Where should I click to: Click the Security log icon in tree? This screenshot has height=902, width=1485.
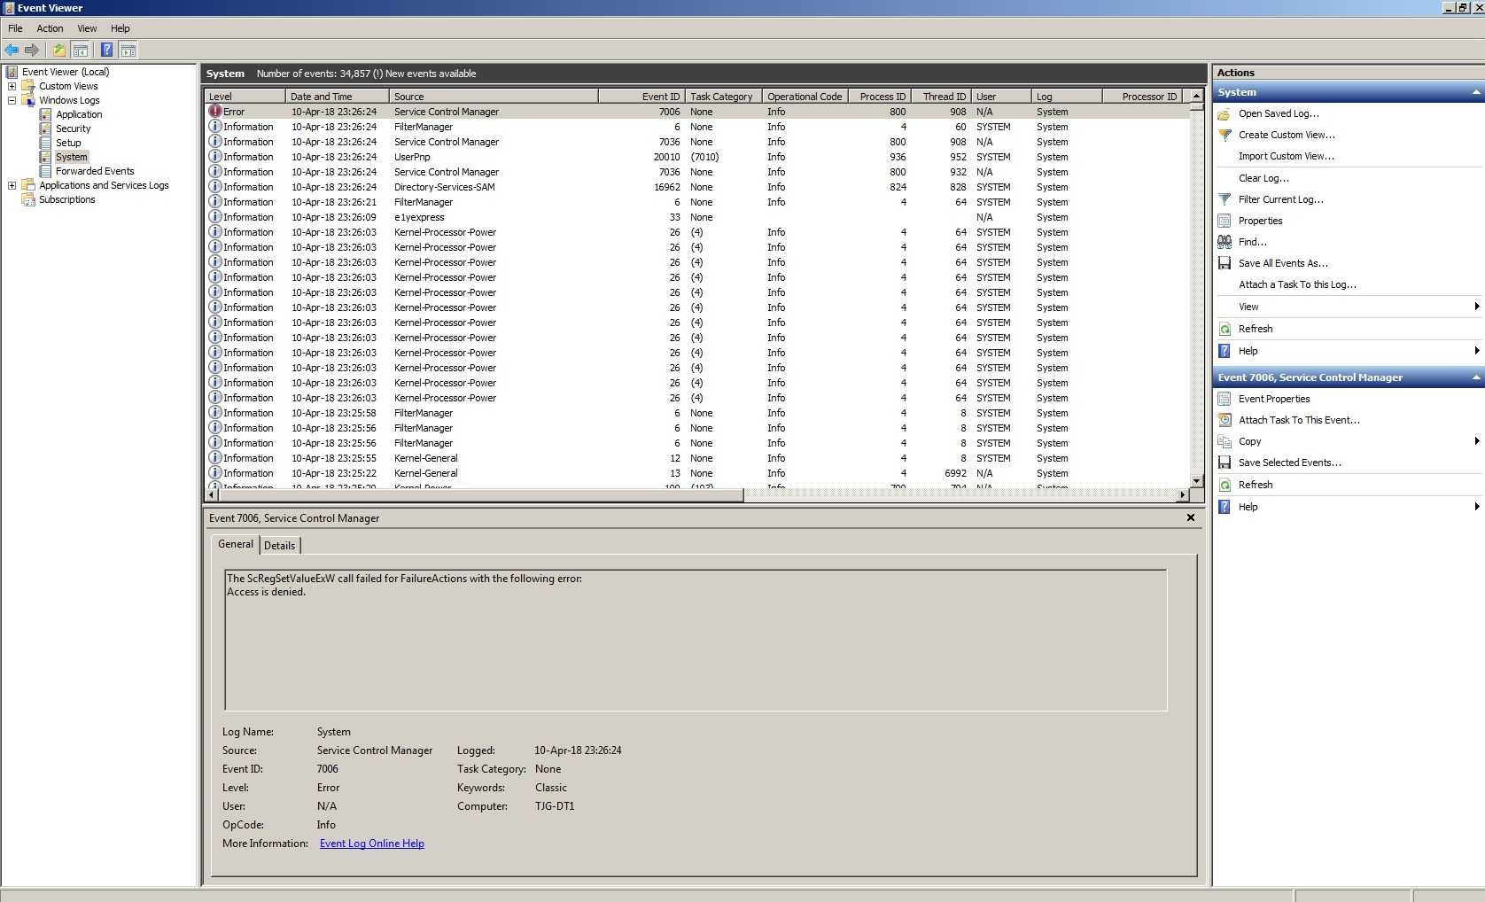point(45,128)
